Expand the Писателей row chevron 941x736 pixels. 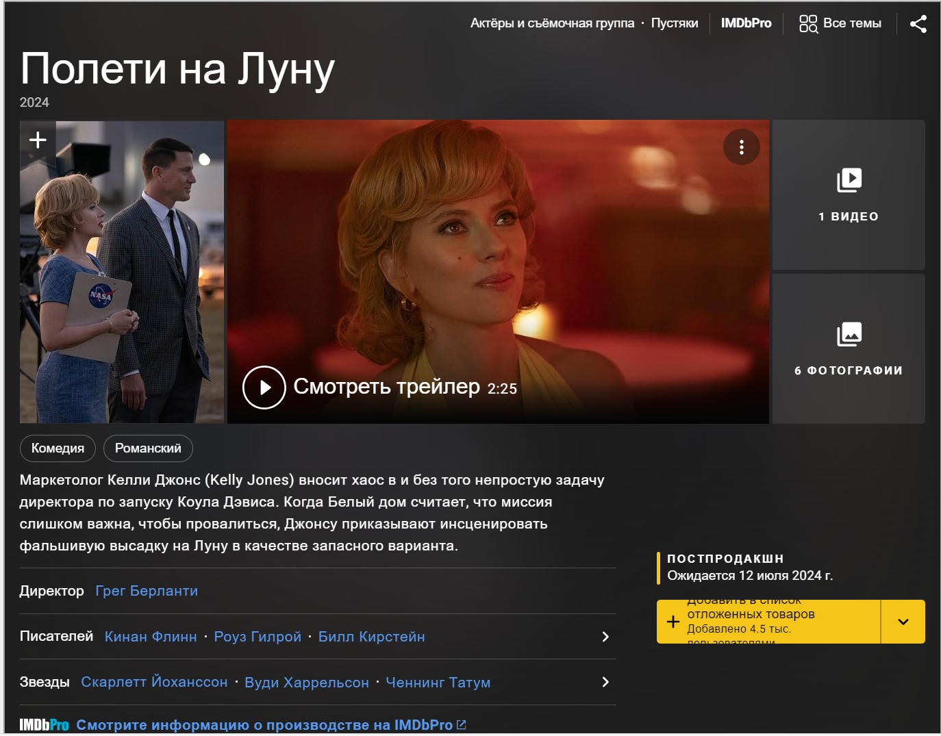pos(605,637)
